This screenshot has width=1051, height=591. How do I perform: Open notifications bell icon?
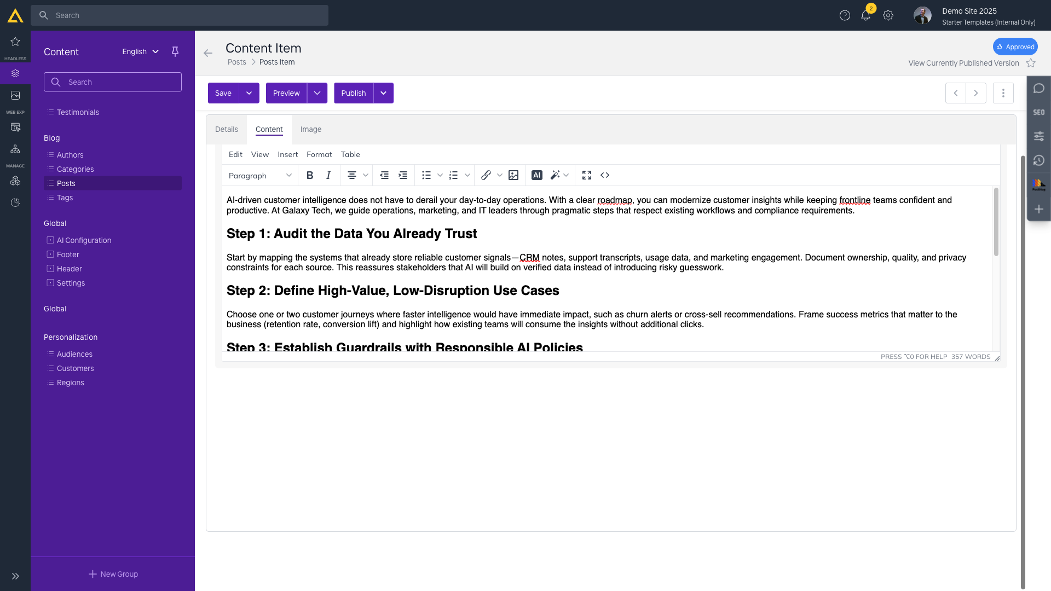click(865, 15)
